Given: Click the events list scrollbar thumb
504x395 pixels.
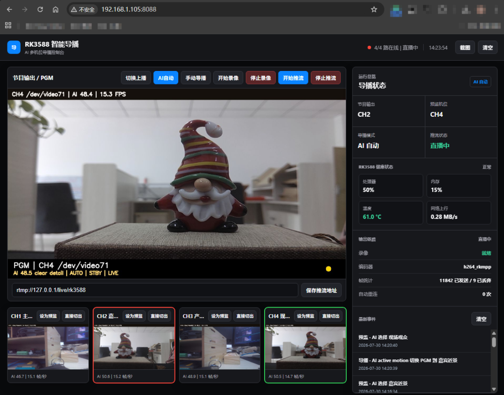Looking at the screenshot, I should click(x=494, y=342).
